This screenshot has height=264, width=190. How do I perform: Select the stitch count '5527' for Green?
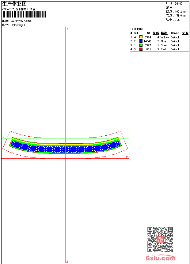(x=148, y=45)
